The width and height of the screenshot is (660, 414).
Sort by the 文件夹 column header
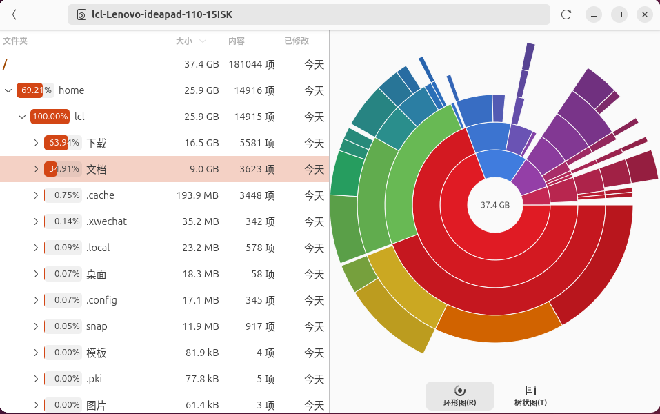(15, 41)
